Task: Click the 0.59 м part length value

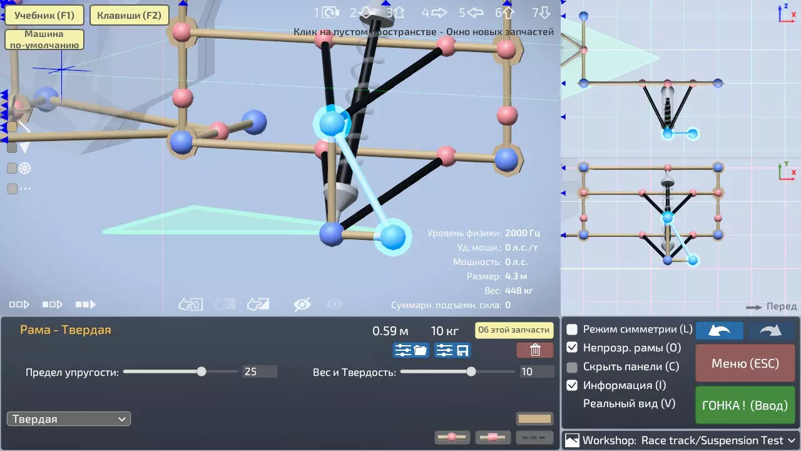Action: pos(390,331)
